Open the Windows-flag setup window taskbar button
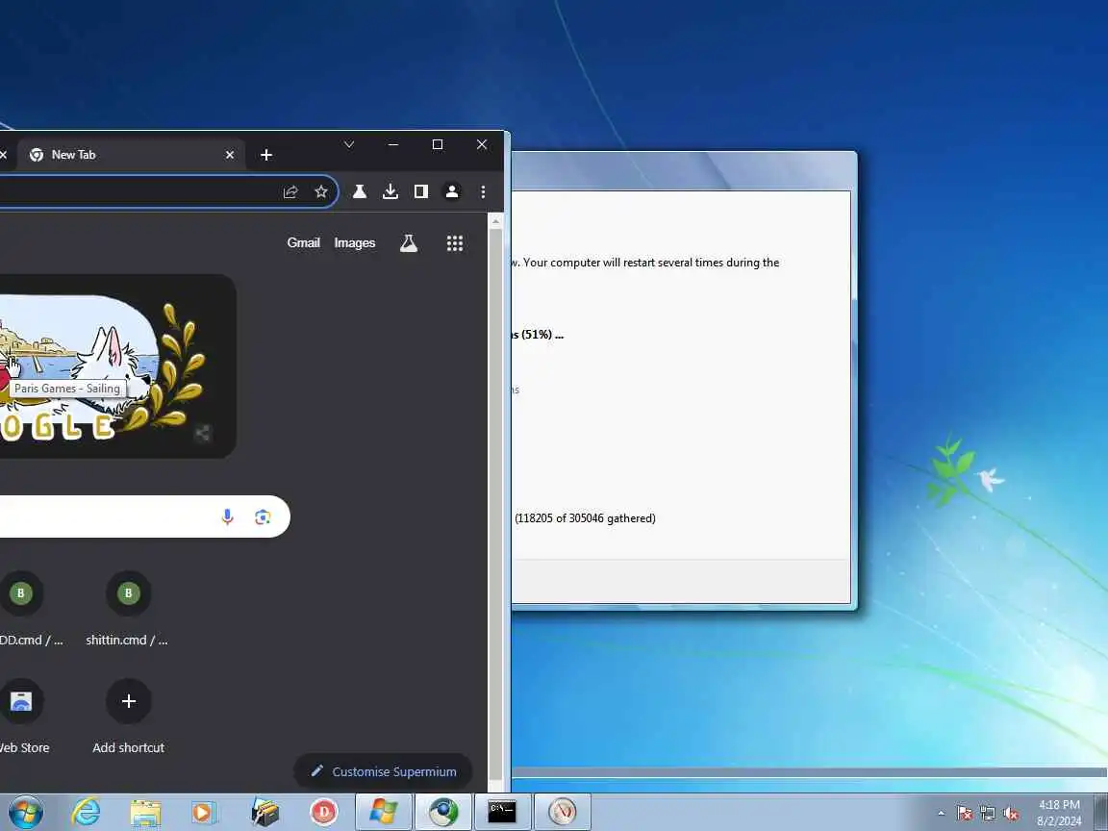 coord(384,812)
